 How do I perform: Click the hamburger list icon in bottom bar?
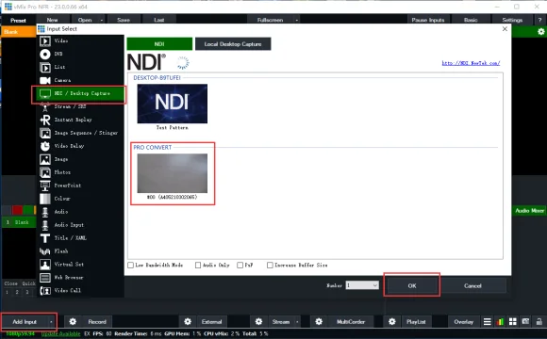click(488, 322)
